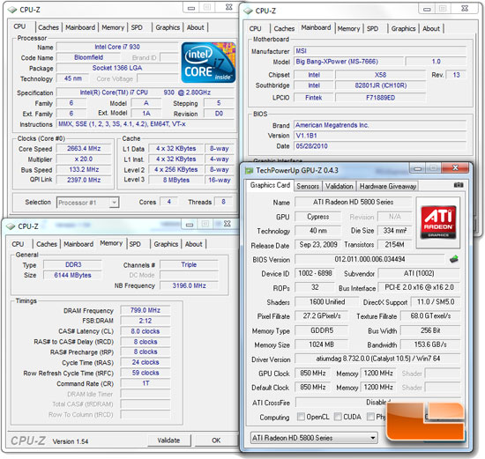Select Graphics tab in Mainboard window
The height and width of the screenshot is (459, 485).
click(x=403, y=29)
